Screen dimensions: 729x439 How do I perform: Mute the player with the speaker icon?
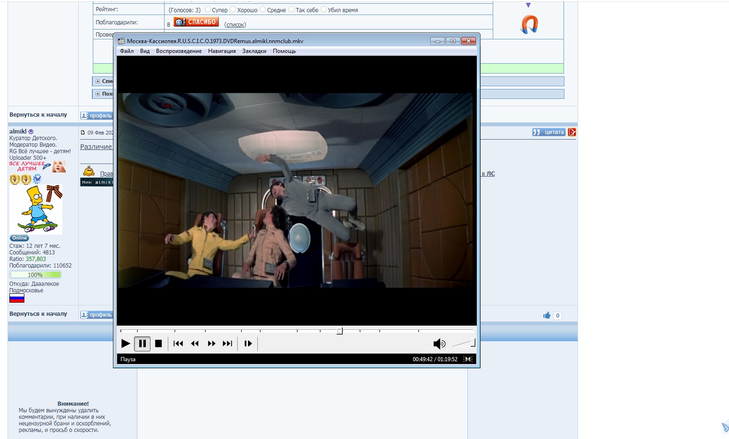click(x=439, y=344)
